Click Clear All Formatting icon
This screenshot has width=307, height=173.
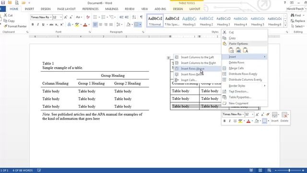(88, 17)
